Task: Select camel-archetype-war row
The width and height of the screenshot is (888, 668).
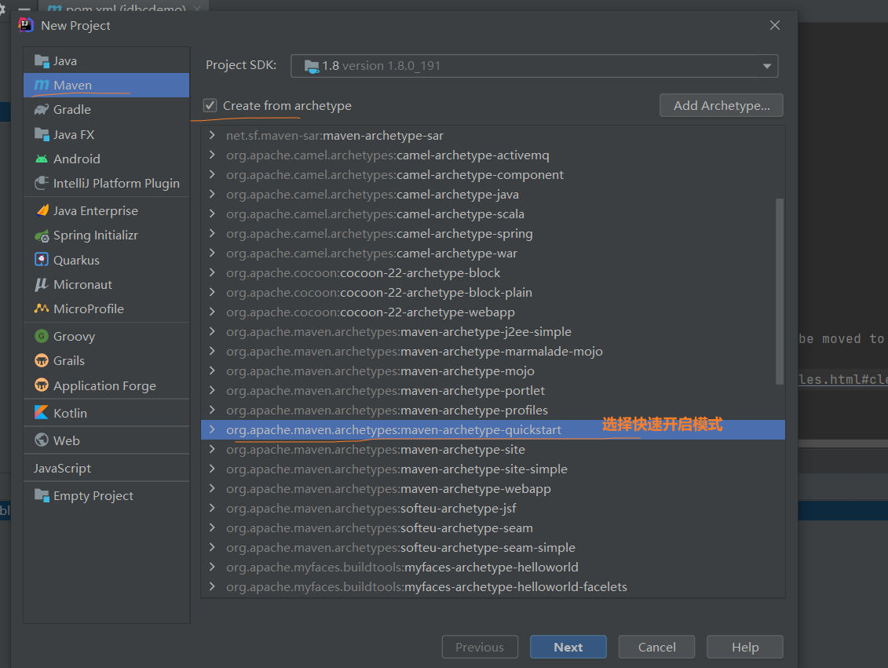Action: pyautogui.click(x=493, y=253)
